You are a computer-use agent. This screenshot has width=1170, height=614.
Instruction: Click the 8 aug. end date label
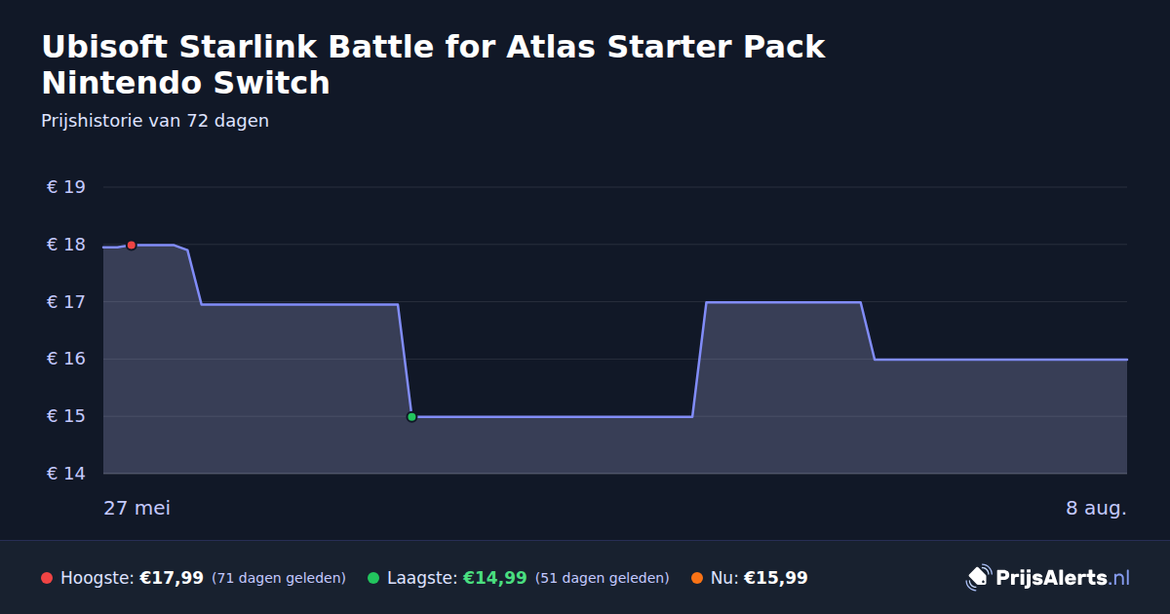click(x=1096, y=509)
